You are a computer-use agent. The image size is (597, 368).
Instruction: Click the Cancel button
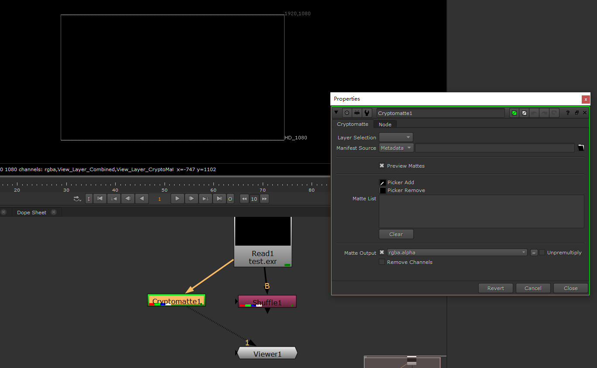point(533,288)
